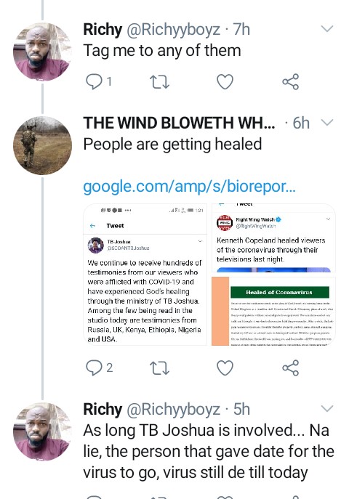Open options chevron on Richy's 5h tweet

tap(327, 408)
